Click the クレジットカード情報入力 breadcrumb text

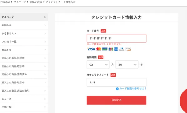[x=61, y=2]
